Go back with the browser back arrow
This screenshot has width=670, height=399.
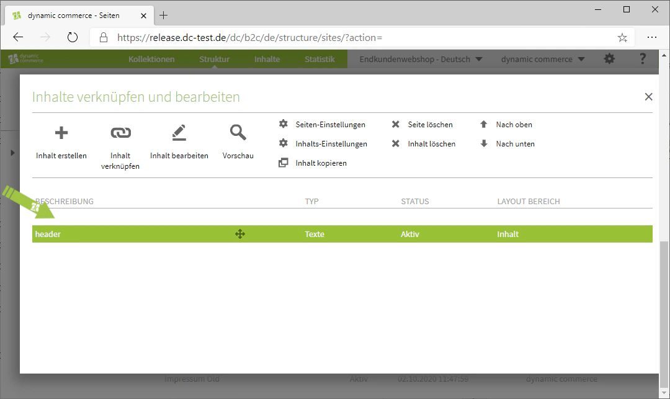tap(18, 38)
